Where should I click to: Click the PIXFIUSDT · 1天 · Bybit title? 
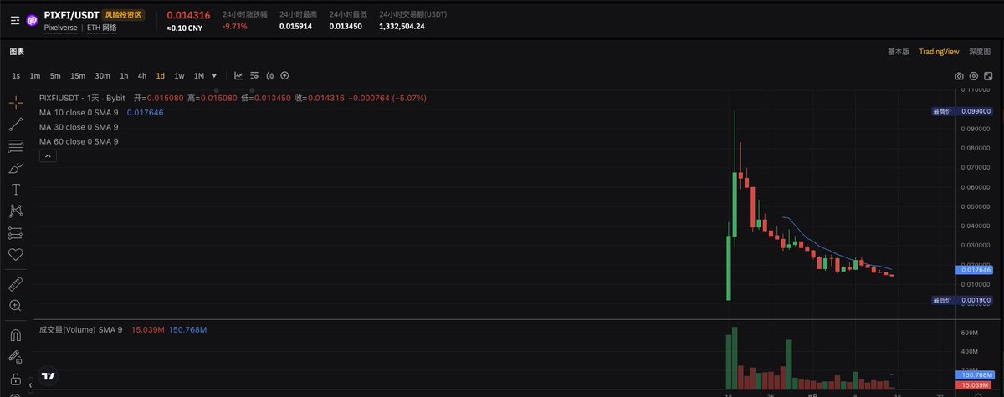(81, 98)
